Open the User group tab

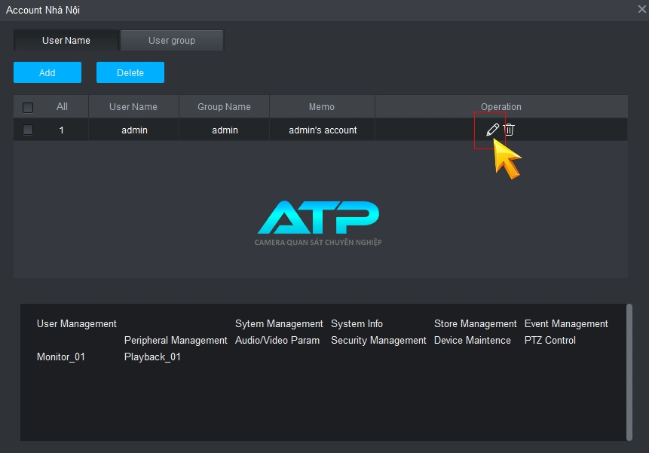click(x=172, y=41)
